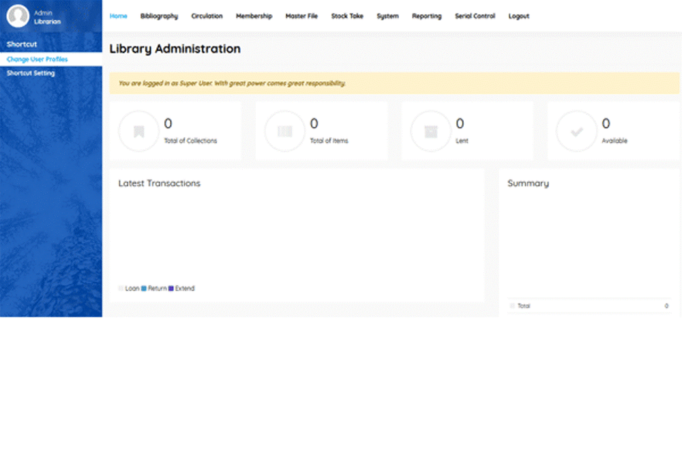This screenshot has width=682, height=455.
Task: Click the Total of Collections bookmark icon
Action: pyautogui.click(x=139, y=130)
